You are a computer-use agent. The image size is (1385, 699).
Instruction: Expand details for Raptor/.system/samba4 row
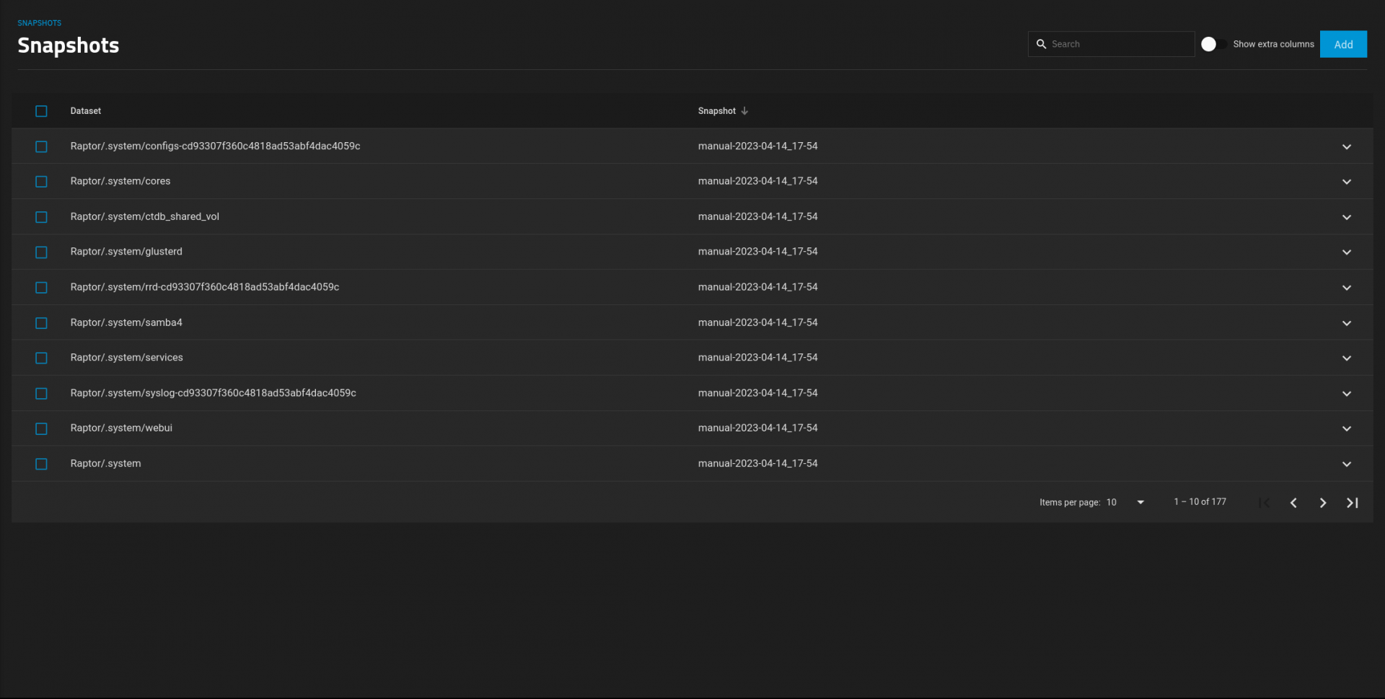click(x=1346, y=323)
